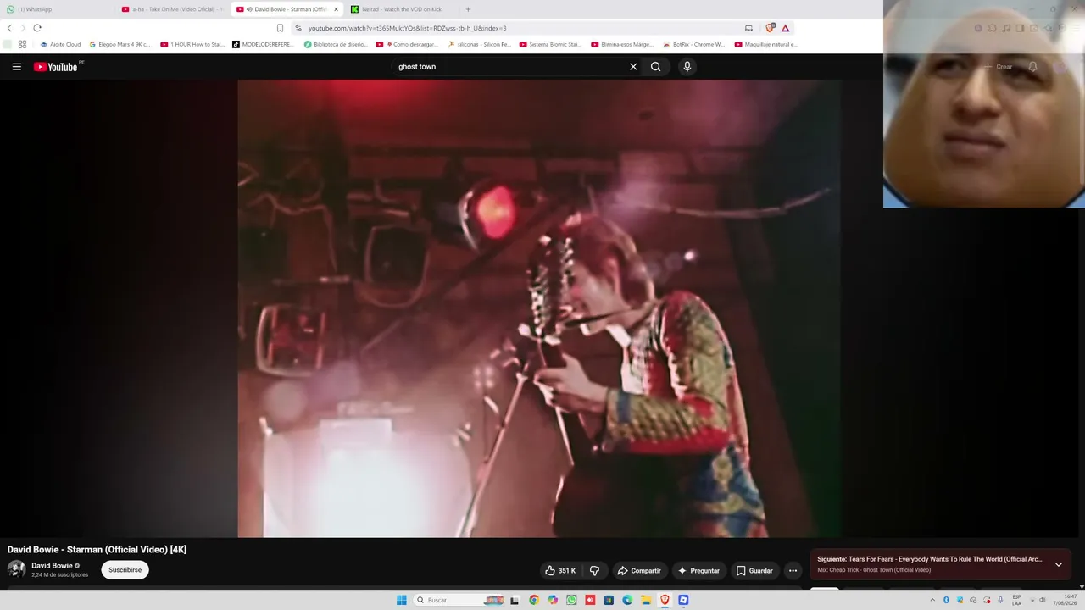Open the volume tray control
Screen dimensions: 1085x610
pos(1043,600)
